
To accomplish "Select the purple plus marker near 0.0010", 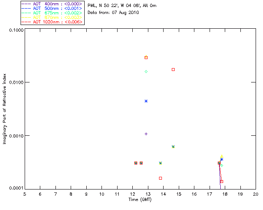I will (x=146, y=134).
